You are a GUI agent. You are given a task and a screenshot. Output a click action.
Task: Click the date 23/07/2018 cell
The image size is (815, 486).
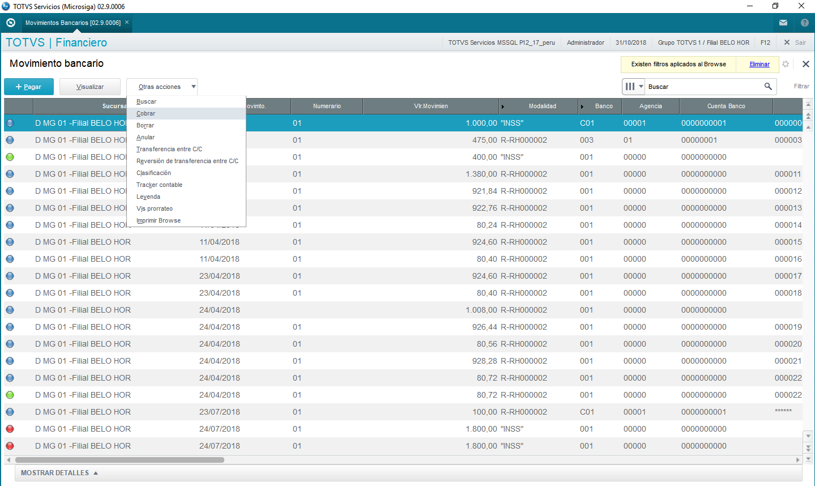pyautogui.click(x=220, y=412)
